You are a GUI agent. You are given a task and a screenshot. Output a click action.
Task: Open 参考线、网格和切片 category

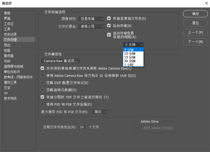click(x=18, y=77)
